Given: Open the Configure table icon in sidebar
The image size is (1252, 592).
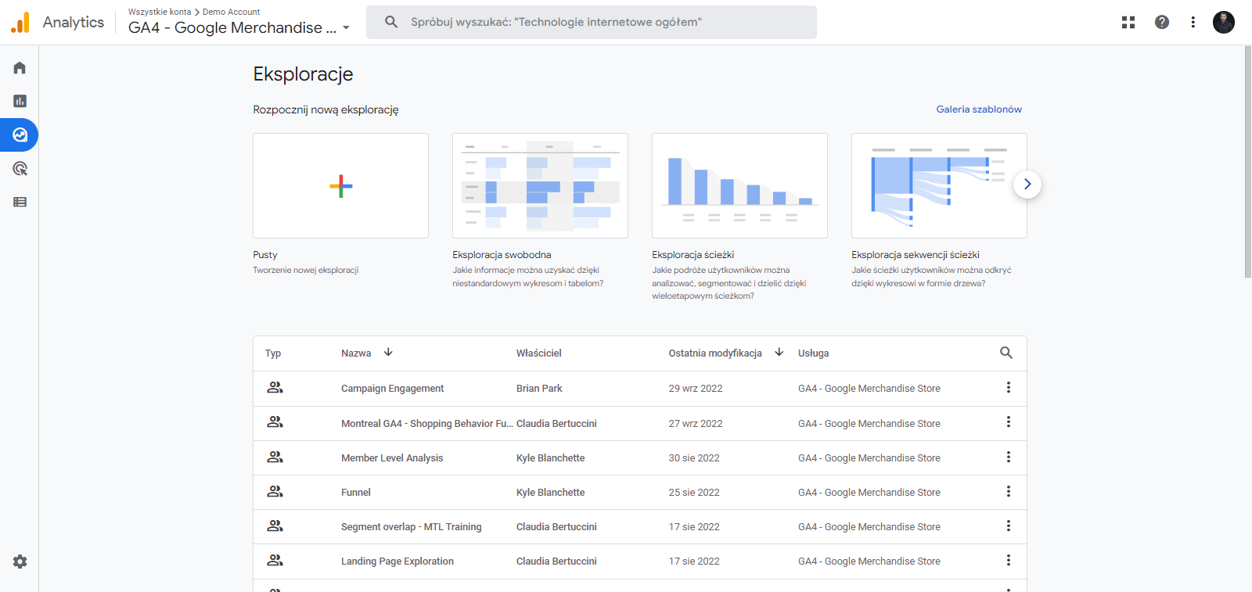Looking at the screenshot, I should tap(20, 202).
